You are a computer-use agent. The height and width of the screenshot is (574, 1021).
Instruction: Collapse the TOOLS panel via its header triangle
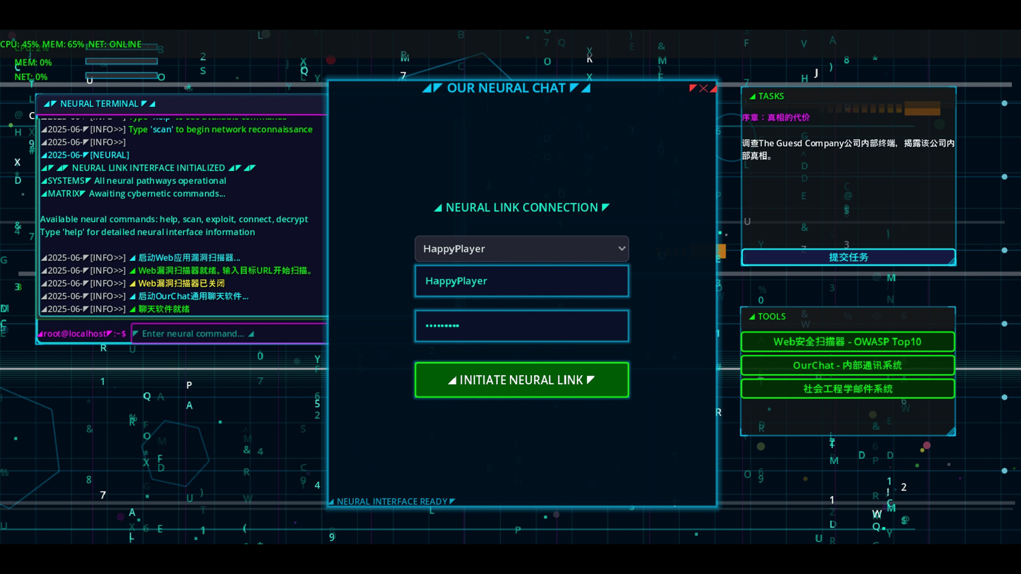pyautogui.click(x=753, y=316)
